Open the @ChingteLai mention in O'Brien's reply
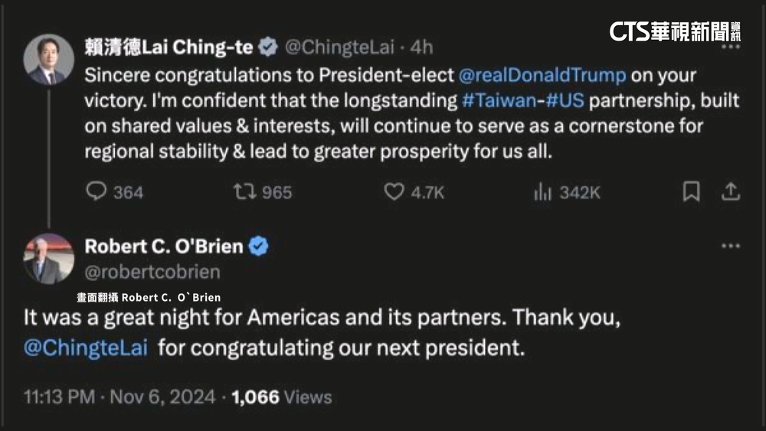 pos(86,347)
